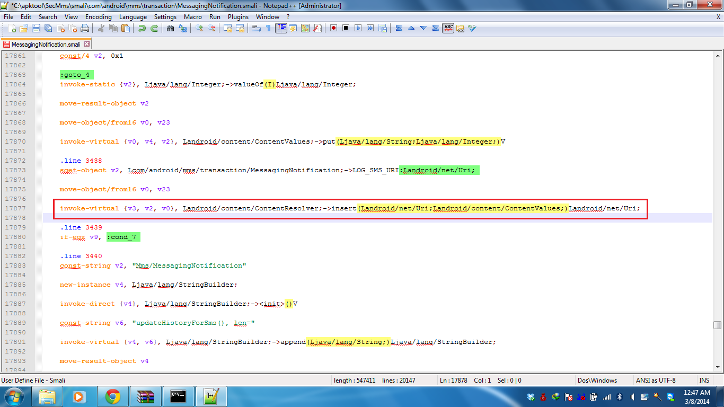Screen dimensions: 724x407
Task: Click the vertical scrollbar thumb
Action: point(718,325)
